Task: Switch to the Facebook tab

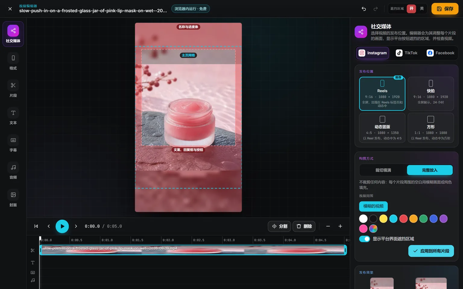Action: click(440, 53)
